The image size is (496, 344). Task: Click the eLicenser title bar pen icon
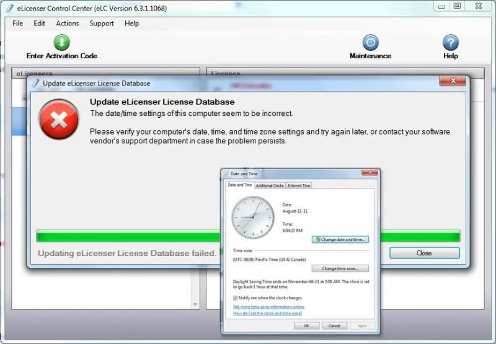(10, 8)
